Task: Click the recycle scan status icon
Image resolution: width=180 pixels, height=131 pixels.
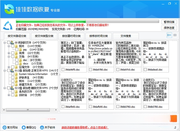Action: pos(8,25)
